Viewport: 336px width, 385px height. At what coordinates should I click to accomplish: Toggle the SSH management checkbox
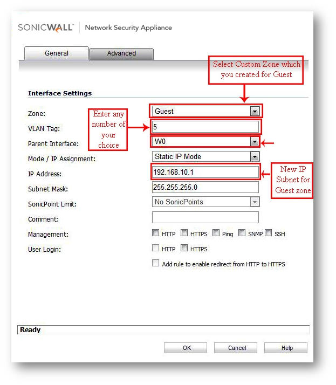pyautogui.click(x=269, y=233)
